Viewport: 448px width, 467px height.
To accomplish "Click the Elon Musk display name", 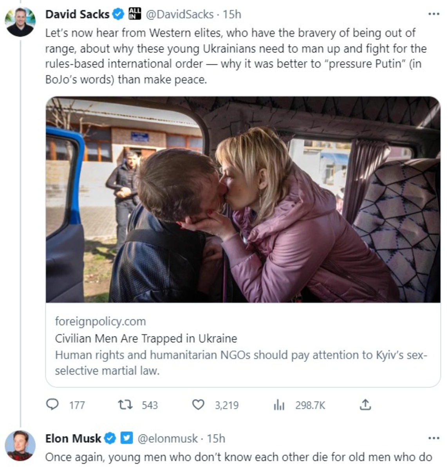I will click(73, 438).
